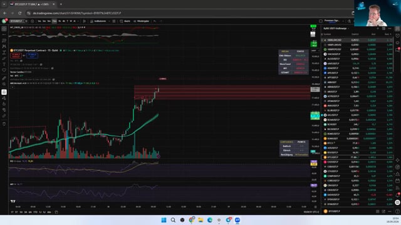Select the Alle date range
Screen dimensions: 401x225
[x=49, y=212]
